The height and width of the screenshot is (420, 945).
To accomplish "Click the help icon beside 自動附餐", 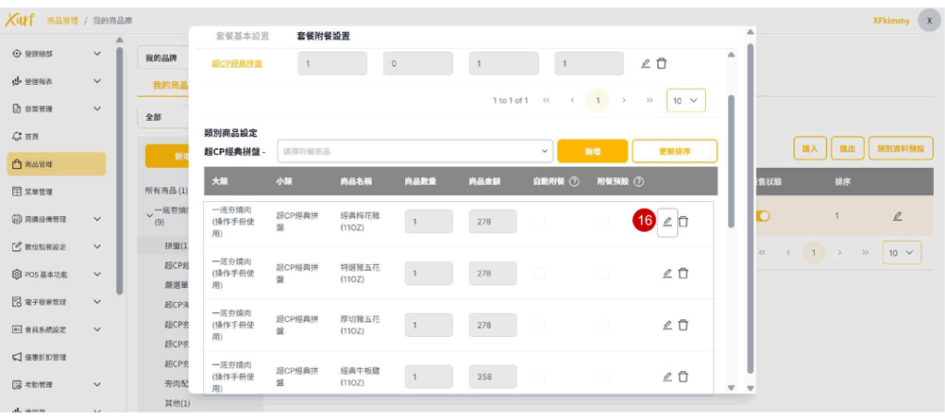I will (x=575, y=182).
